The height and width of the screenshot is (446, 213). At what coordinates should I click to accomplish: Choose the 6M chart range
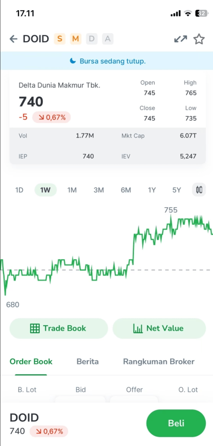click(x=126, y=190)
